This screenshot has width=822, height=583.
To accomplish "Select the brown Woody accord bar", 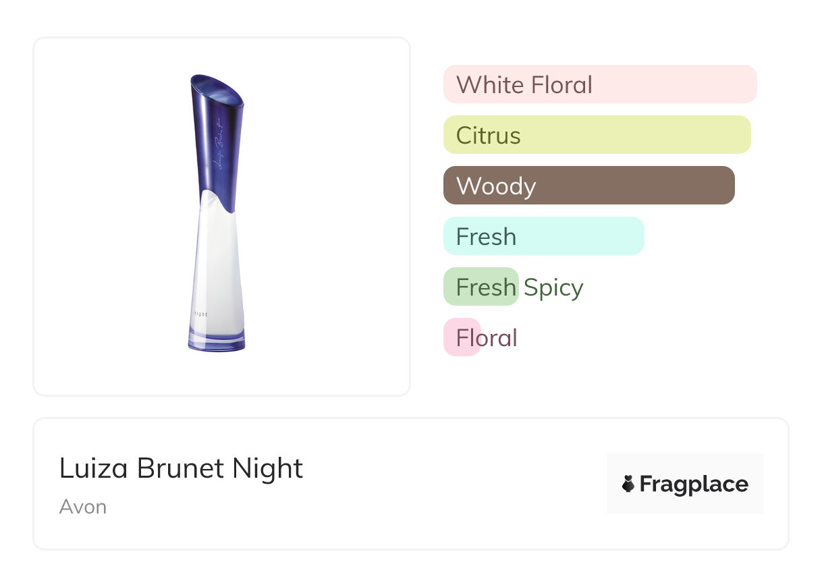I will pos(589,186).
